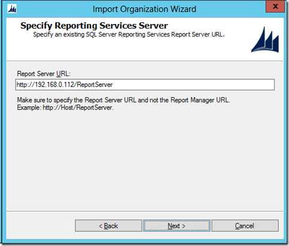The width and height of the screenshot is (289, 246).
Task: Click the 'Example: http://Host/ReportServer.' hint text
Action: (65, 107)
